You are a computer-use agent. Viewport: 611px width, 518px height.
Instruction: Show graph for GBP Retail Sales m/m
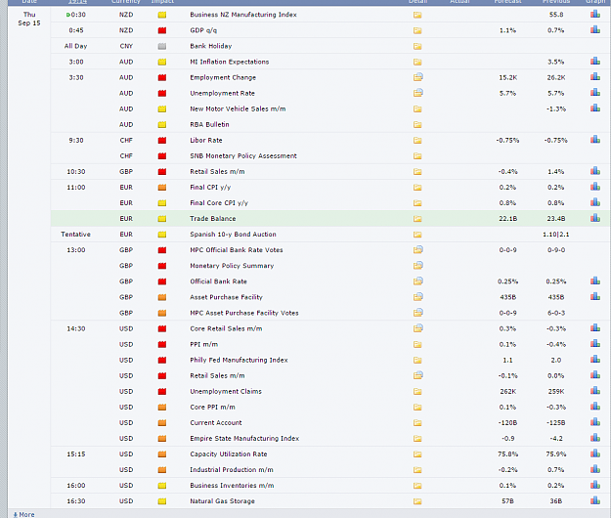point(595,171)
